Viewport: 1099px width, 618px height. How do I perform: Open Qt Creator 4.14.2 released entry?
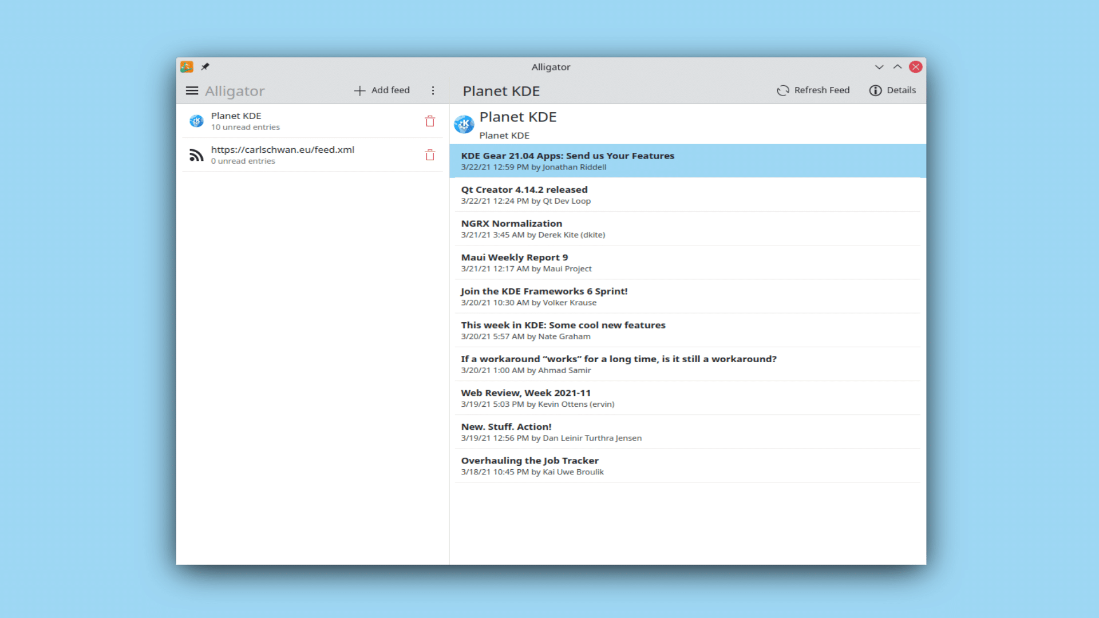687,195
